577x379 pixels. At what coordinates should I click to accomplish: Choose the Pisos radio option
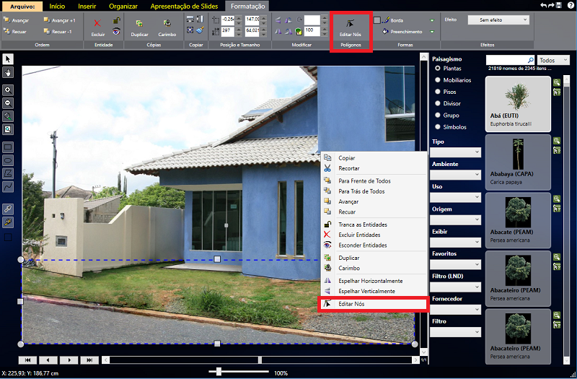coord(437,92)
